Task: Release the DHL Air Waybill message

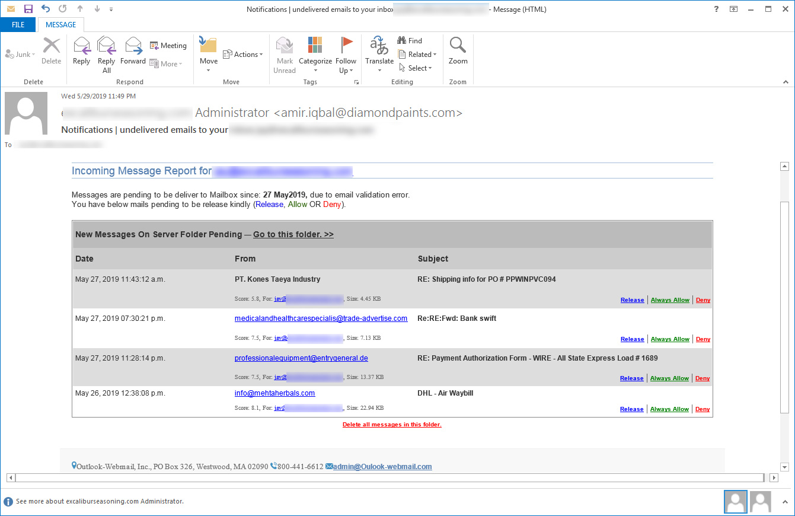Action: click(x=632, y=409)
